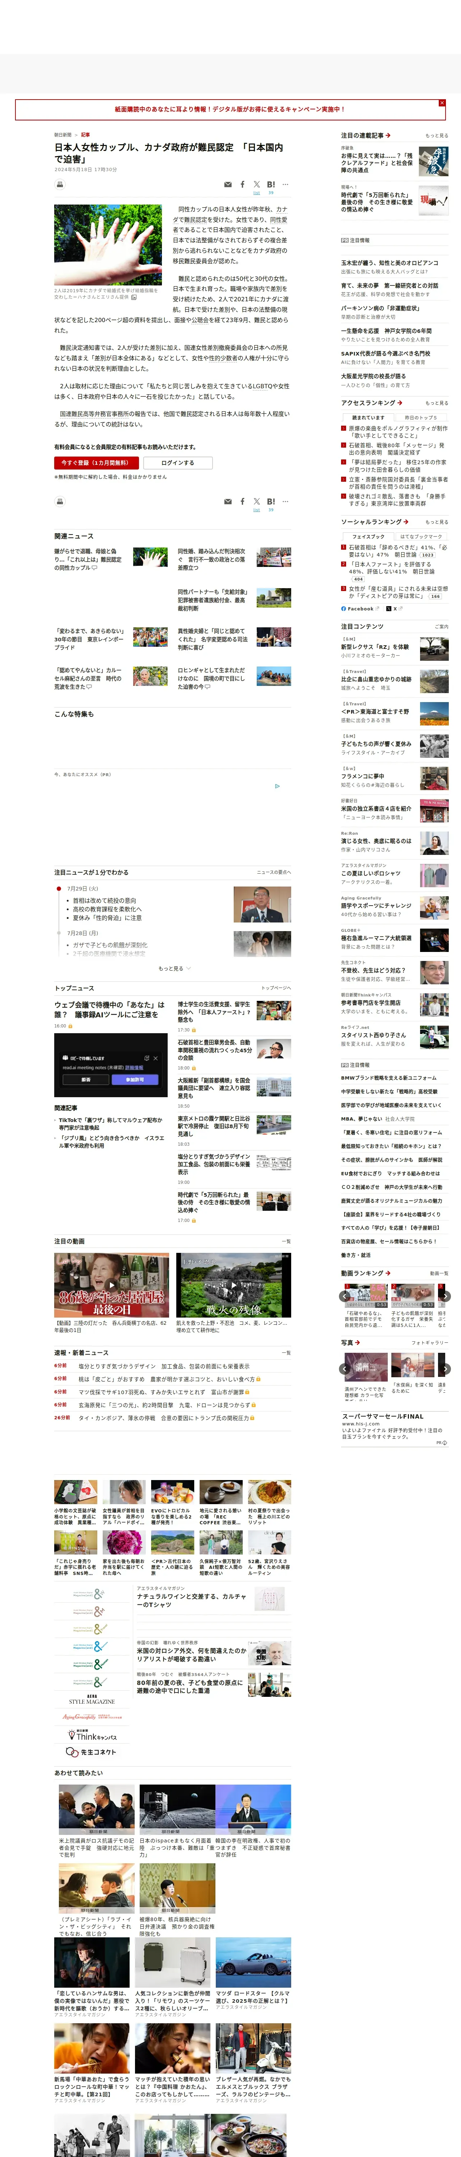The height and width of the screenshot is (2157, 461).
Task: Click previous arrow in 動画ランキング carousel
Action: (x=345, y=1296)
